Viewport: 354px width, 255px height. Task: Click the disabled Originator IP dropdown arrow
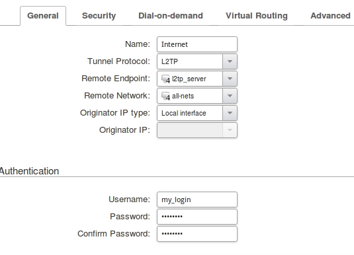coord(230,130)
